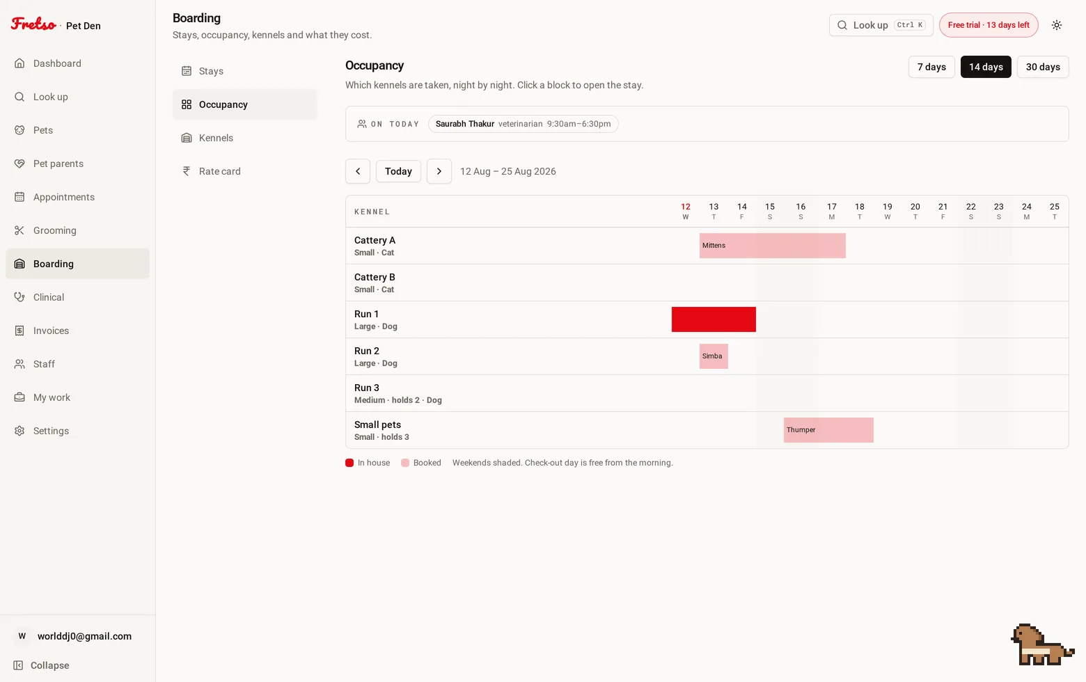1086x682 pixels.
Task: Click the Look up magnifier in sidebar
Action: tap(19, 97)
